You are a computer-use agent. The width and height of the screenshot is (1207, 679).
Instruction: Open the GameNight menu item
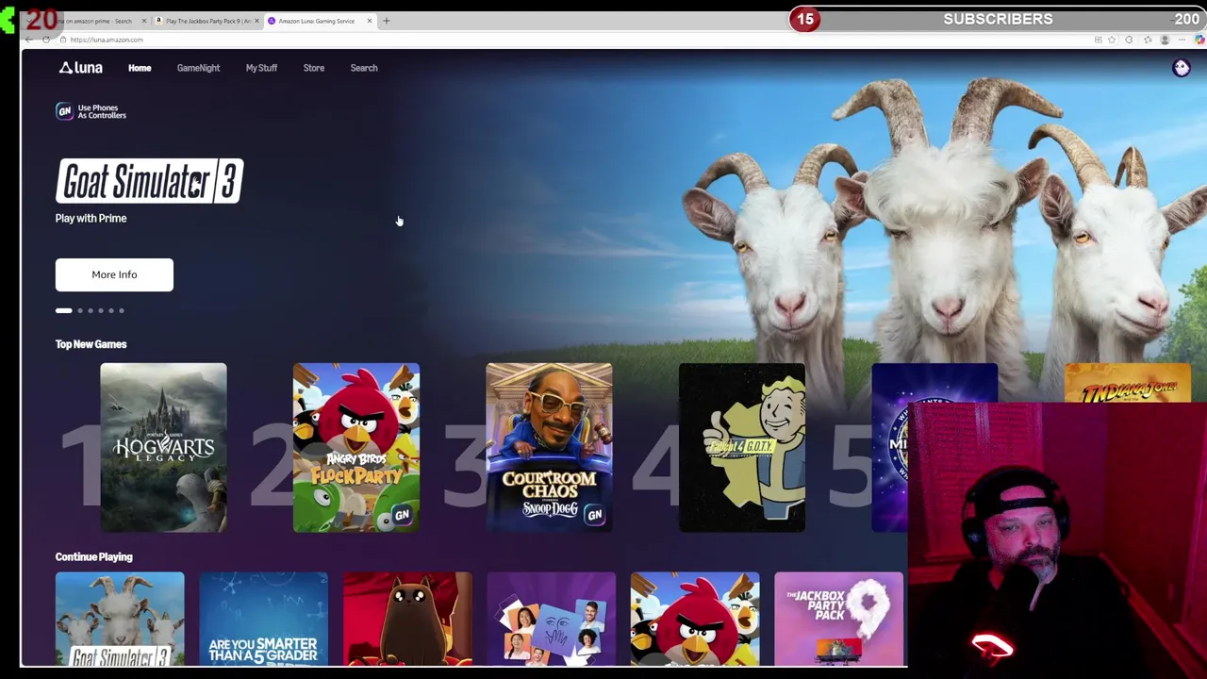pos(198,68)
